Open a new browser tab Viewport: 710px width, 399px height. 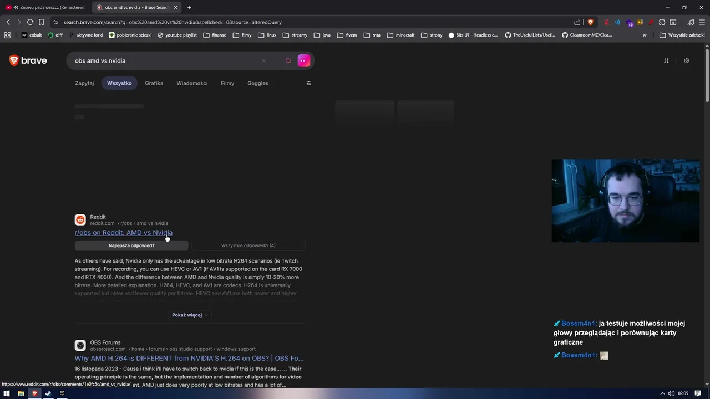pyautogui.click(x=189, y=7)
